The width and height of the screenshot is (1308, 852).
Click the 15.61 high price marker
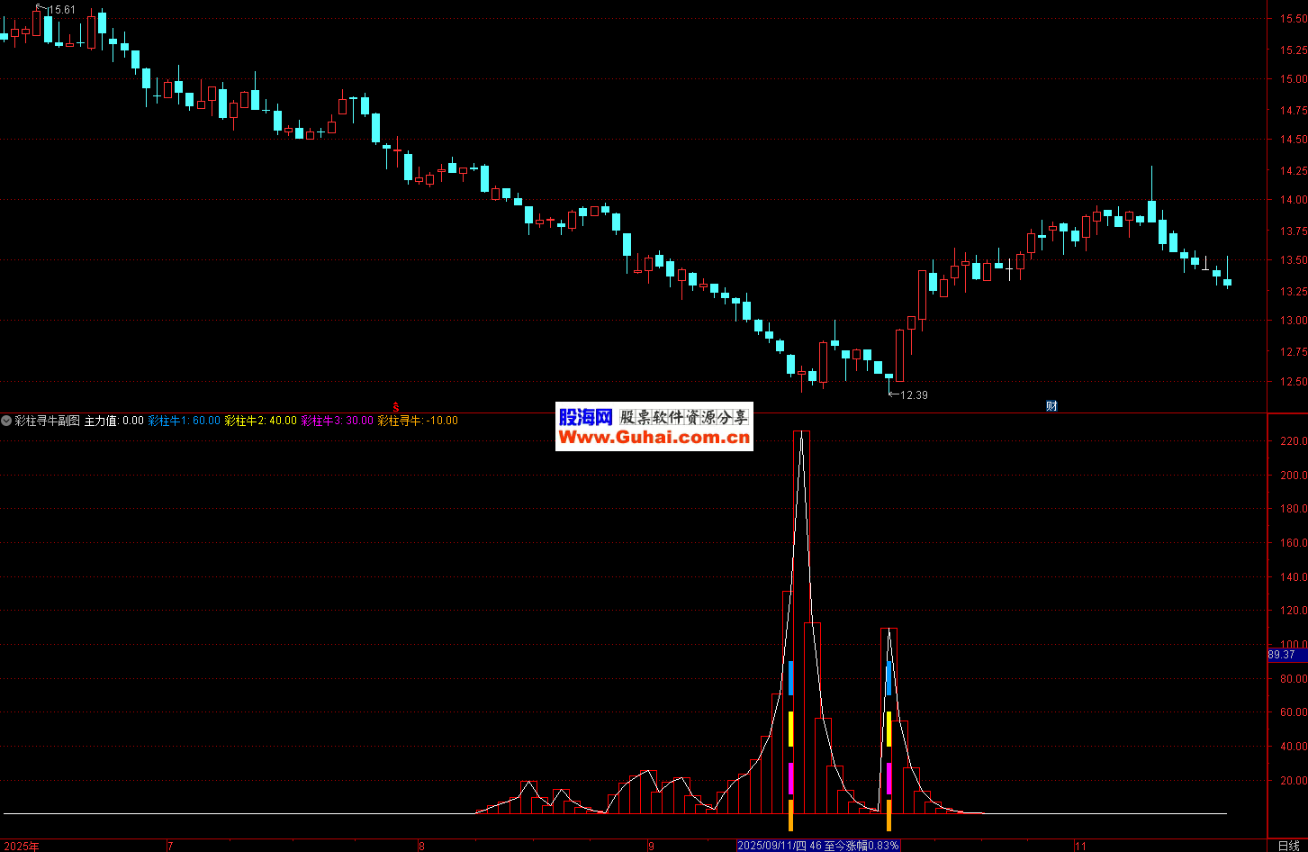click(x=59, y=10)
